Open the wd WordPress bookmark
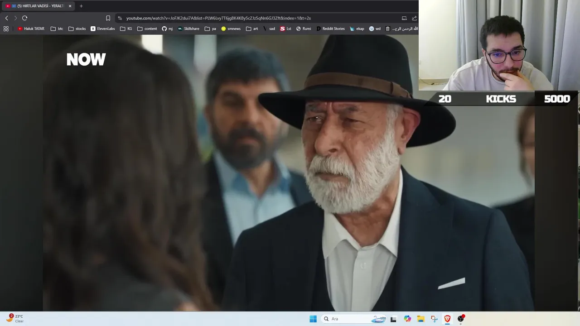 point(375,29)
